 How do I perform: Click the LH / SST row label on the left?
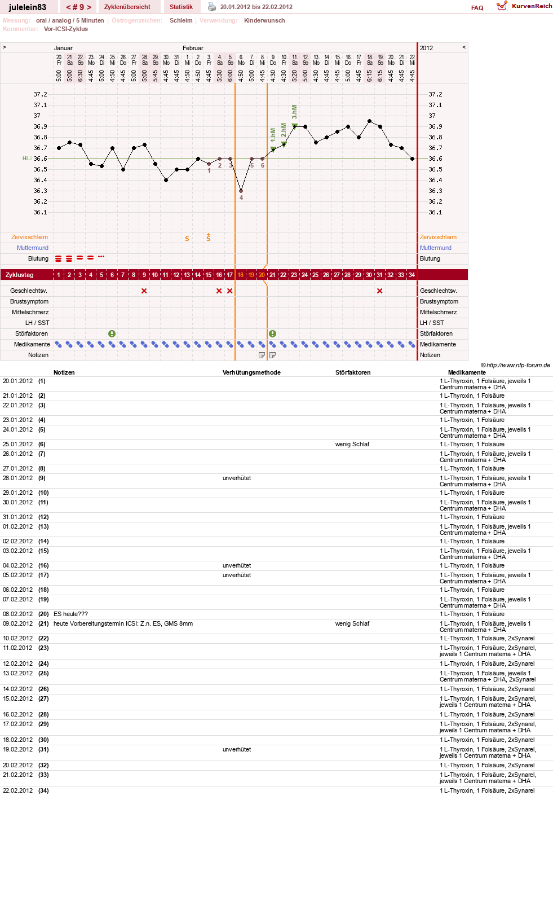click(37, 323)
